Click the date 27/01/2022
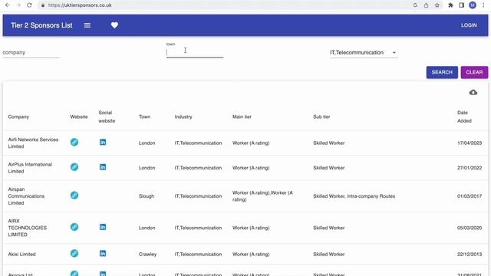The height and width of the screenshot is (276, 491). point(470,168)
